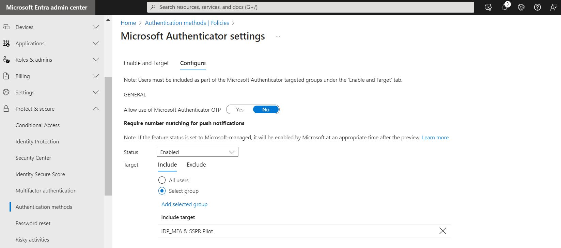Expand the Roles & admins chevron

pos(96,60)
